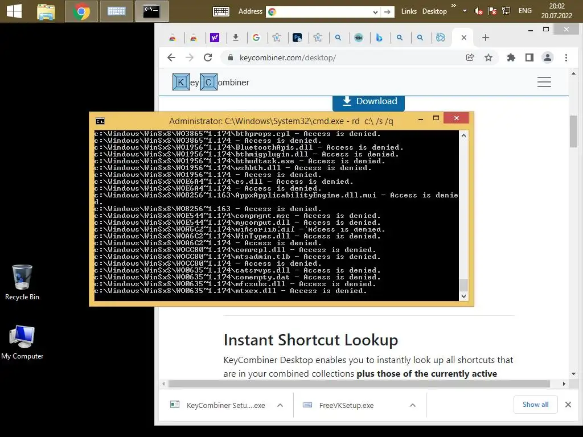Click the cmd taskbar button

click(x=151, y=11)
